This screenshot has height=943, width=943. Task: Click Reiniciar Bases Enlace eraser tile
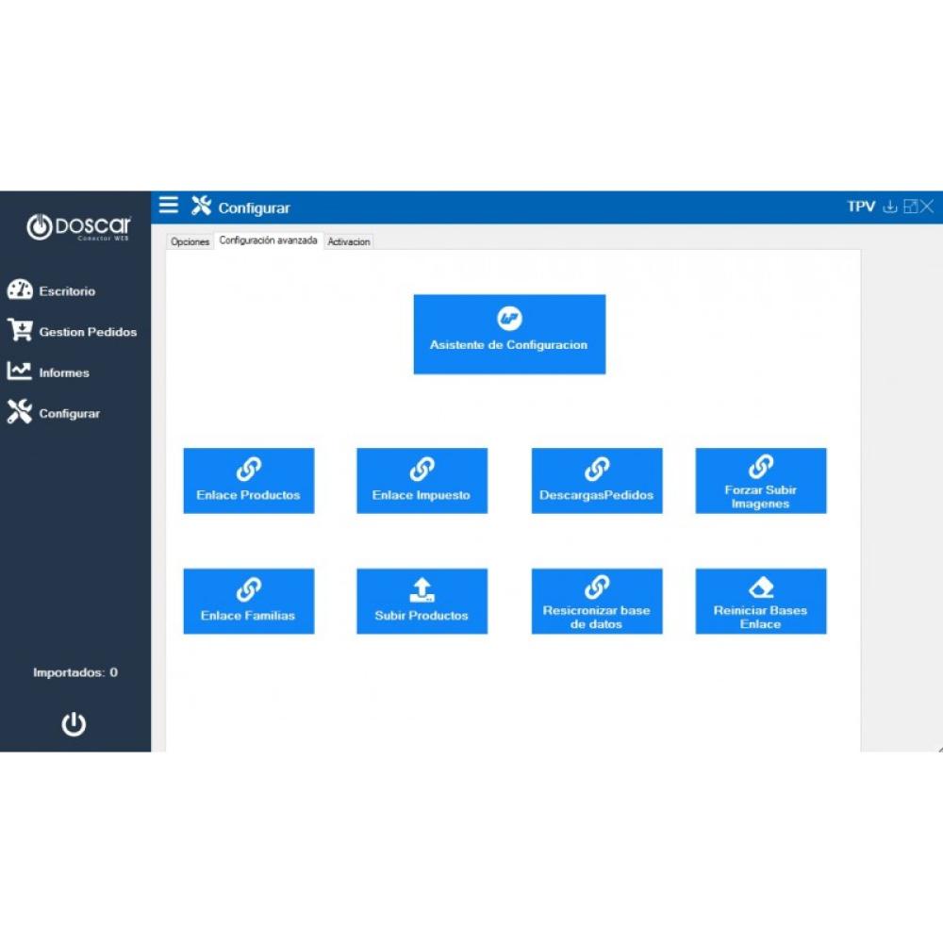click(760, 601)
